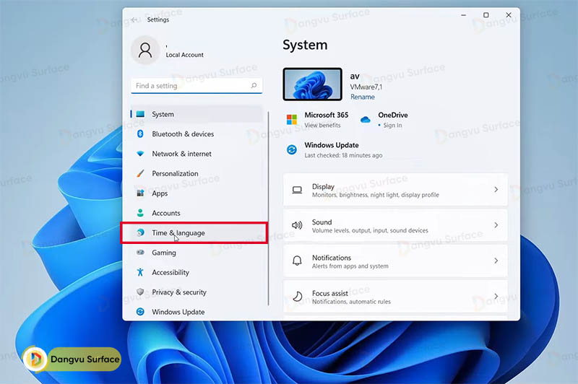Open System in the sidebar

[197, 114]
